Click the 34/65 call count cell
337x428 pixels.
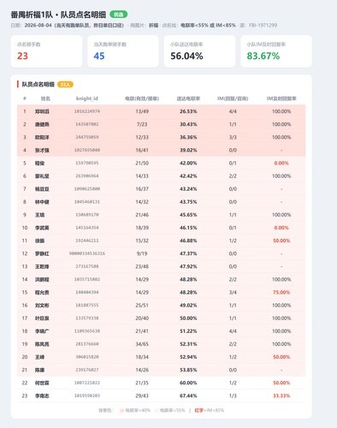142,344
